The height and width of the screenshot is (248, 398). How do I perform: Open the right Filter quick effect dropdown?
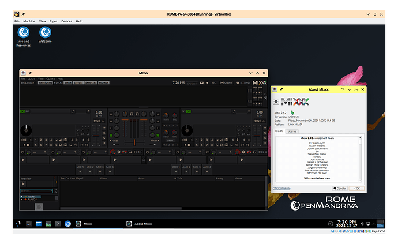click(155, 140)
